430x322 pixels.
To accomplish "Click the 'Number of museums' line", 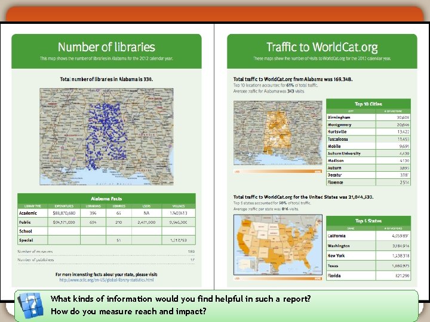I will click(x=106, y=252).
